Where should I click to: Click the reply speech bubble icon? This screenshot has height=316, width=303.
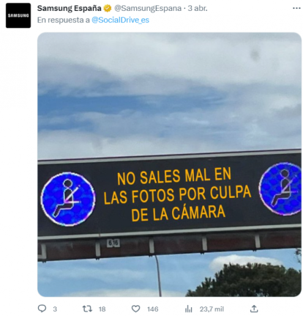[x=42, y=309]
